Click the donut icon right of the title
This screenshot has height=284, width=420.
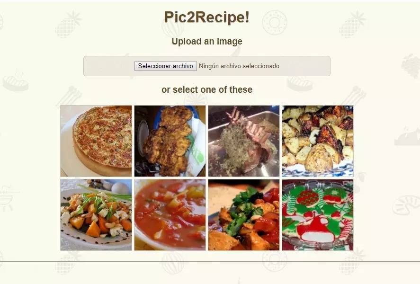click(x=275, y=23)
